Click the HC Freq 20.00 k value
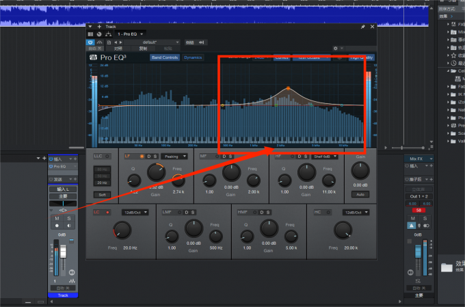Image resolution: width=465 pixels, height=307 pixels. (x=351, y=248)
